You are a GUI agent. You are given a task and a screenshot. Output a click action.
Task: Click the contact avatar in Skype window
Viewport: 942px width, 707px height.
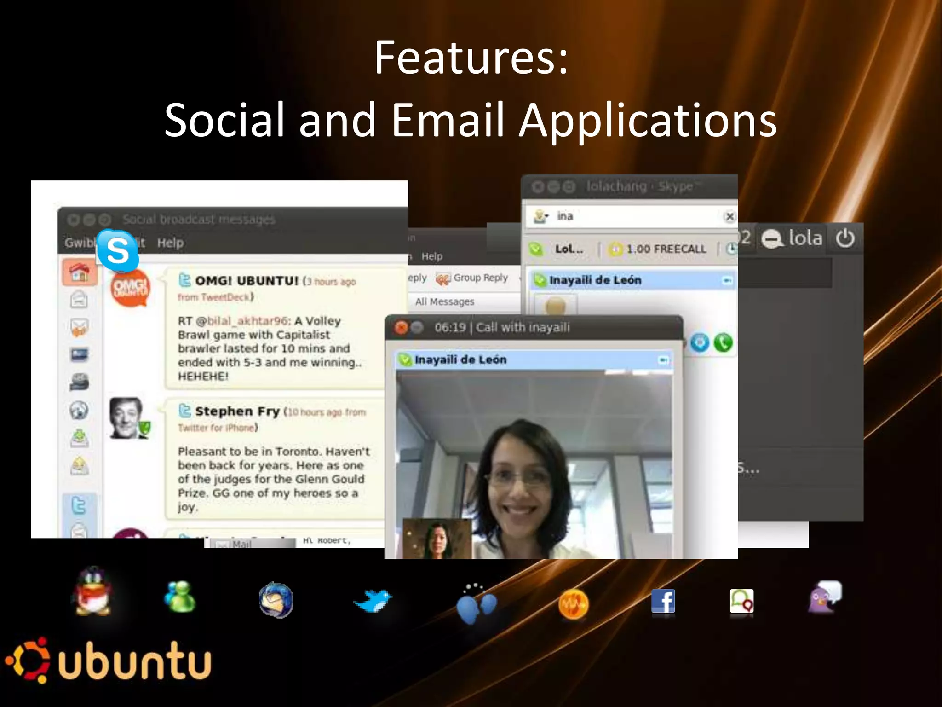(x=555, y=305)
